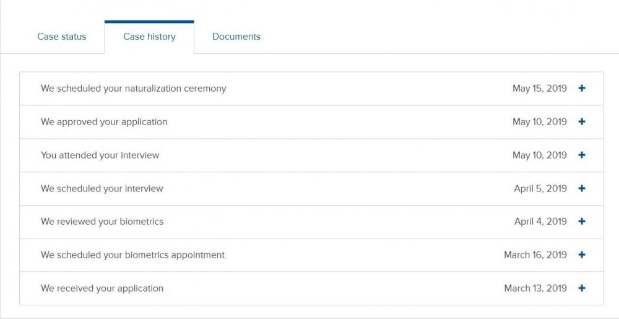The width and height of the screenshot is (619, 319).
Task: Click 'We scheduled your interview' entry title
Action: (x=102, y=189)
